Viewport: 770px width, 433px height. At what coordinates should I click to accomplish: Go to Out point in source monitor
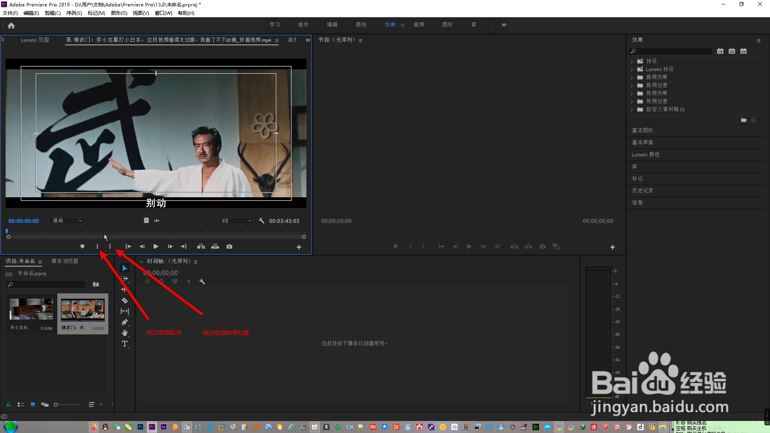click(184, 247)
